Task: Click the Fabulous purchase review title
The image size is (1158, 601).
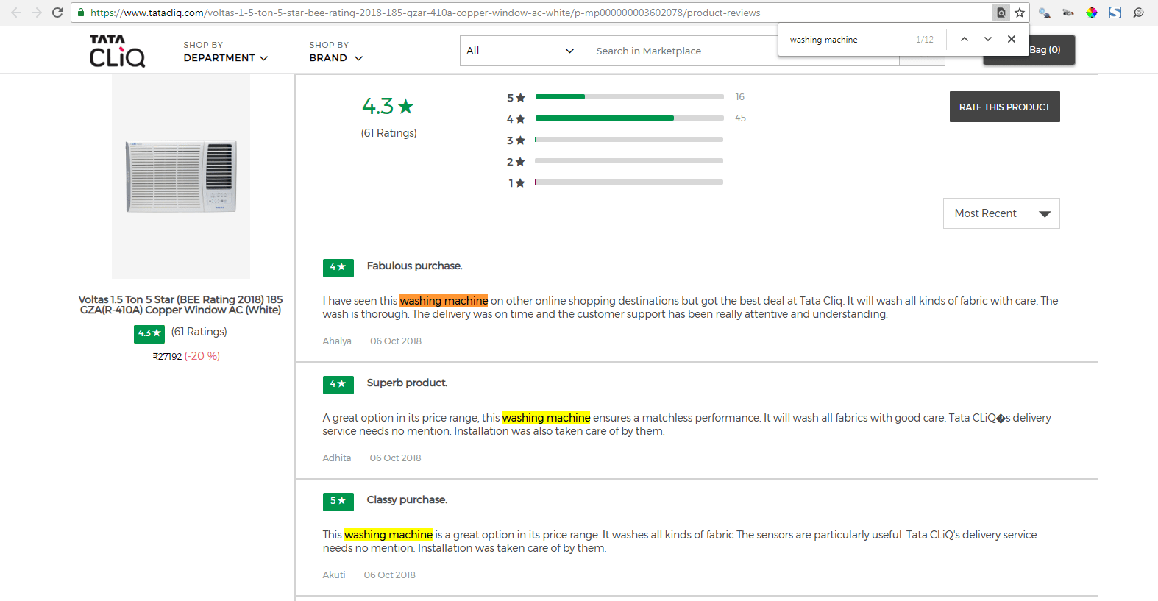Action: click(x=415, y=266)
